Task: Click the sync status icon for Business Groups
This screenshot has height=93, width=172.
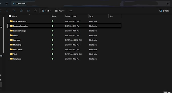Action: 53,30
